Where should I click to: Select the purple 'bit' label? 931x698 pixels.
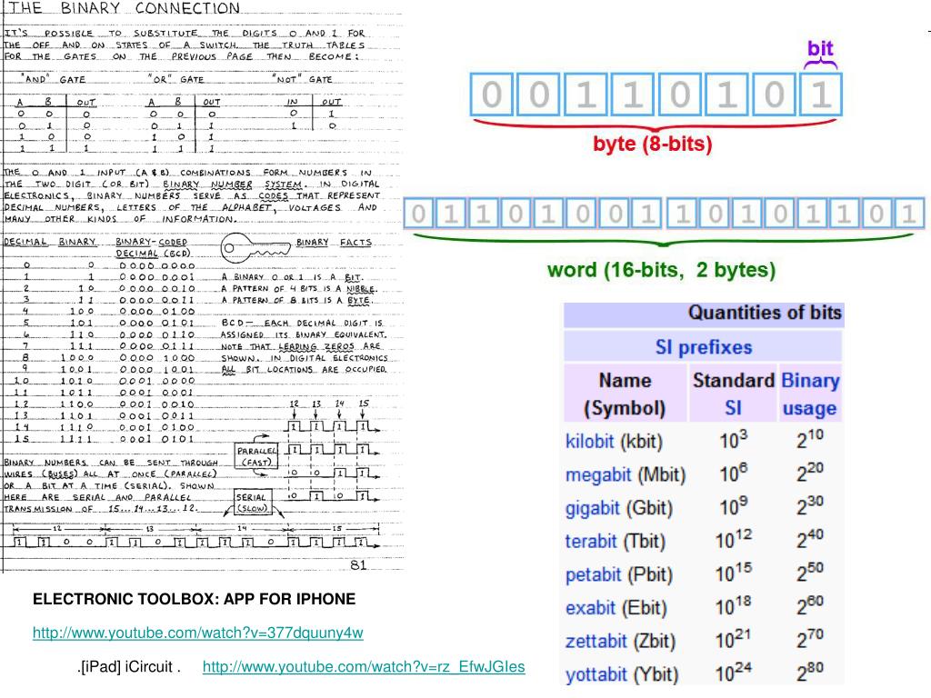pyautogui.click(x=820, y=48)
